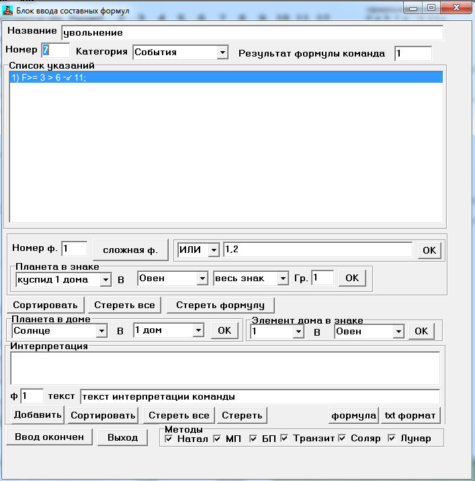The width and height of the screenshot is (475, 481).
Task: Click the Ввод окончен button
Action: point(49,437)
